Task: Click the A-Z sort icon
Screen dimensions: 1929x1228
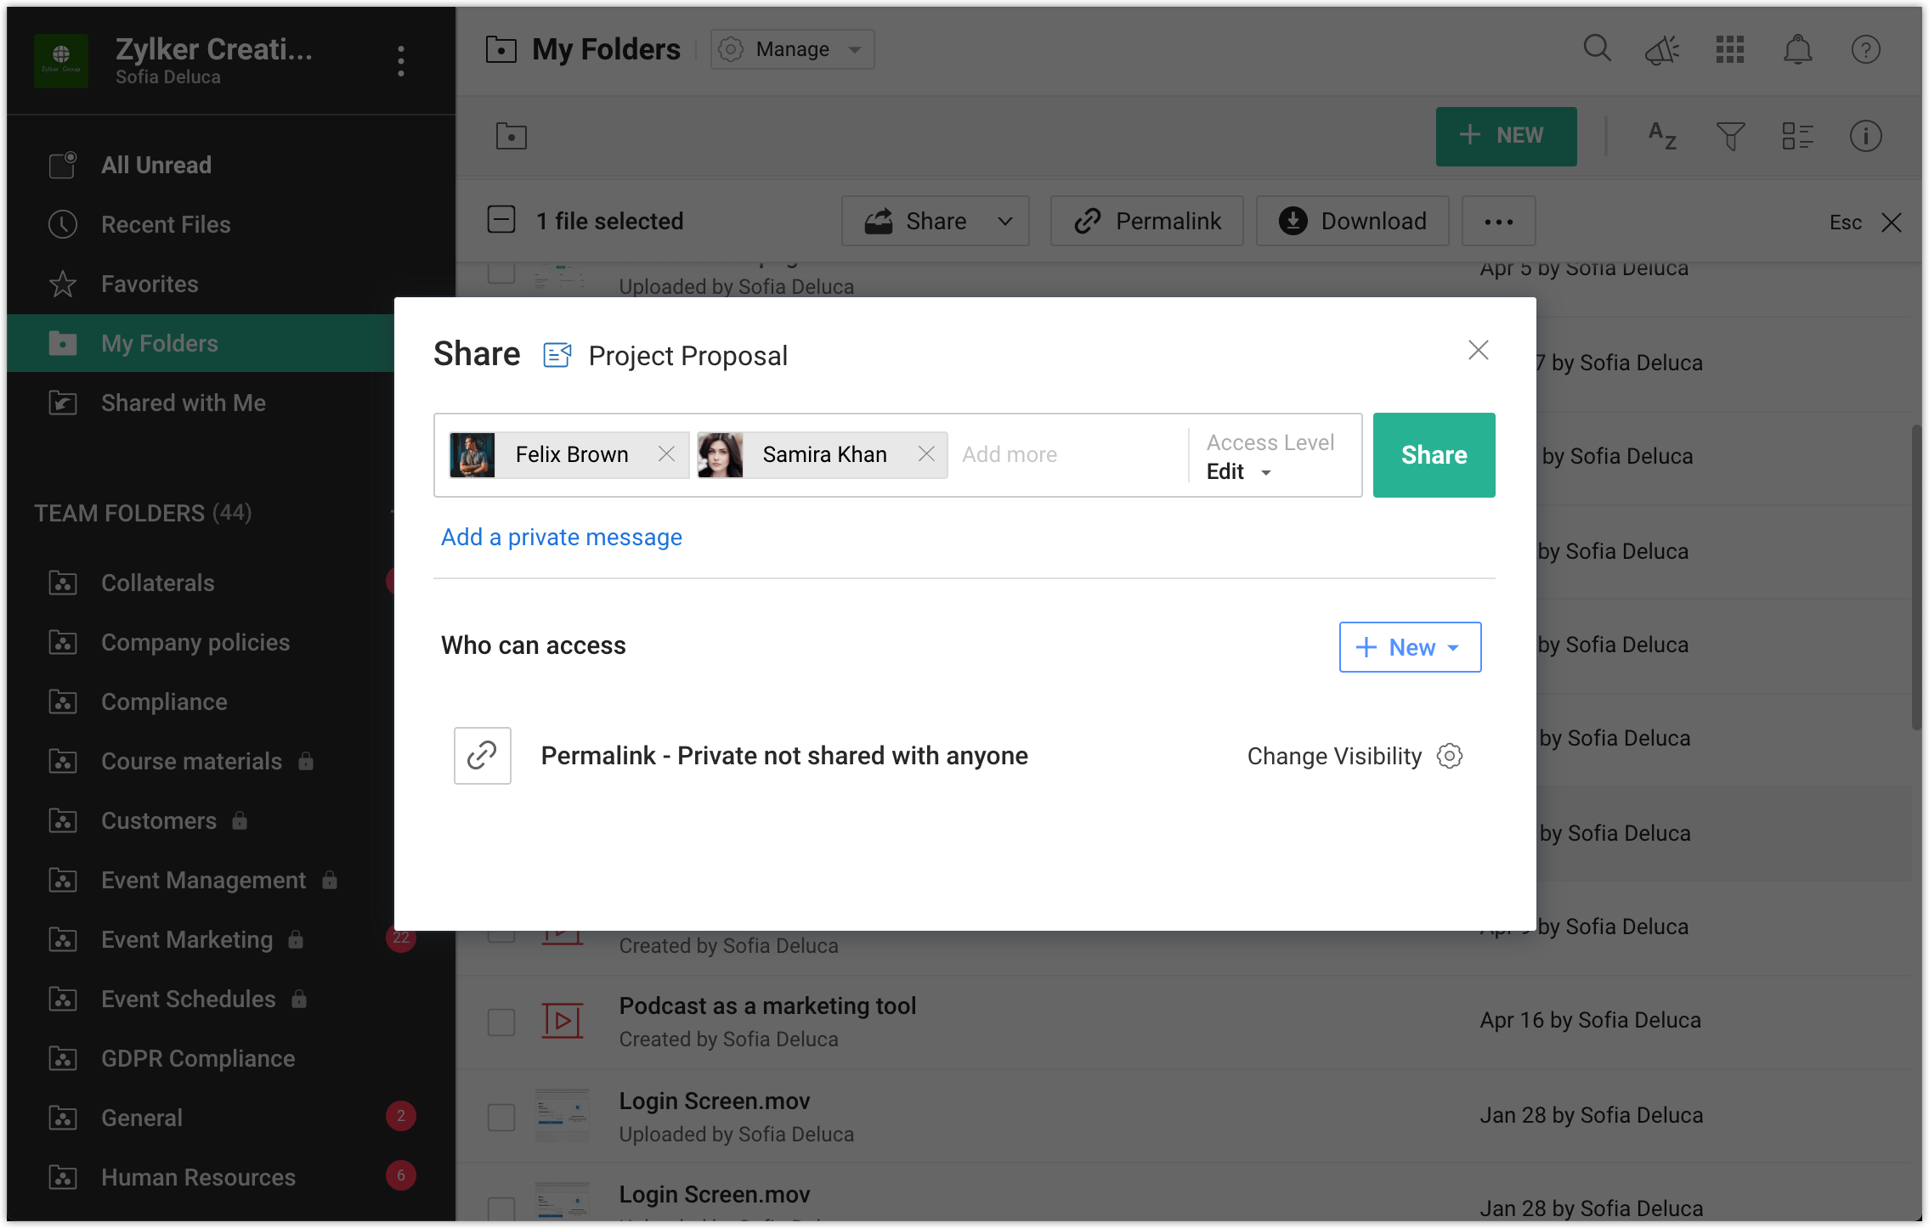Action: pos(1662,136)
